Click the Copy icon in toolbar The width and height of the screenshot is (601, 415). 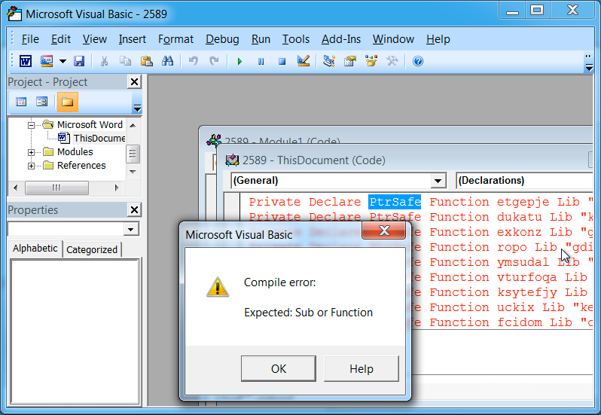click(125, 61)
